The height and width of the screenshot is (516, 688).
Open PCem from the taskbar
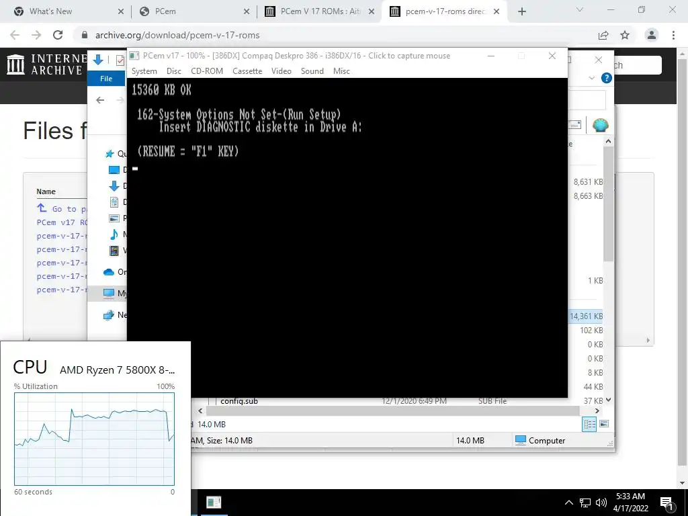coord(214,502)
